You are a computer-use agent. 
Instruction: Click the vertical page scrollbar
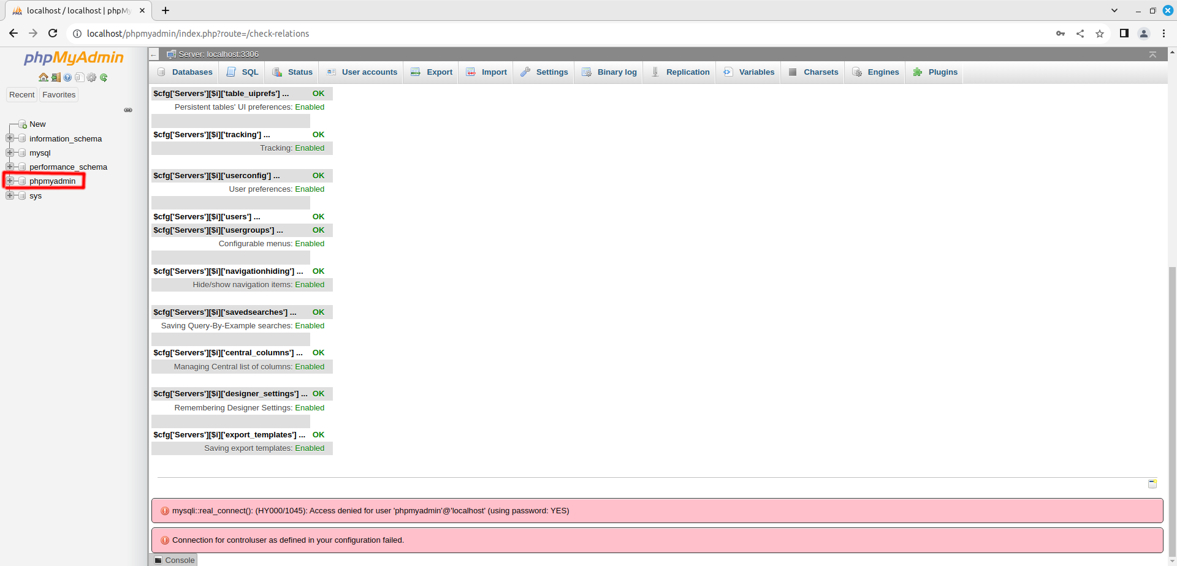coord(1172,412)
